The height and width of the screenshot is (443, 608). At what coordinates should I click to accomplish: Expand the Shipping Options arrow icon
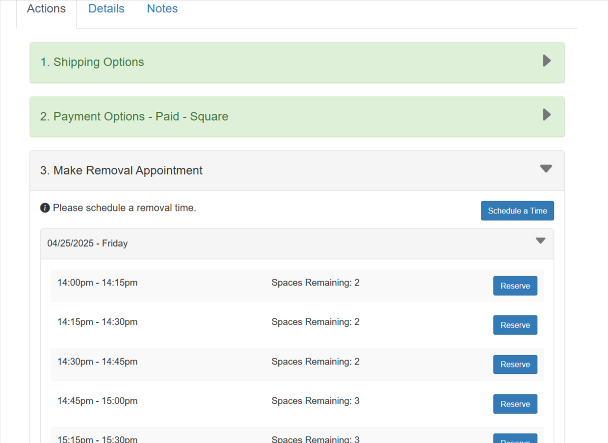(x=546, y=61)
